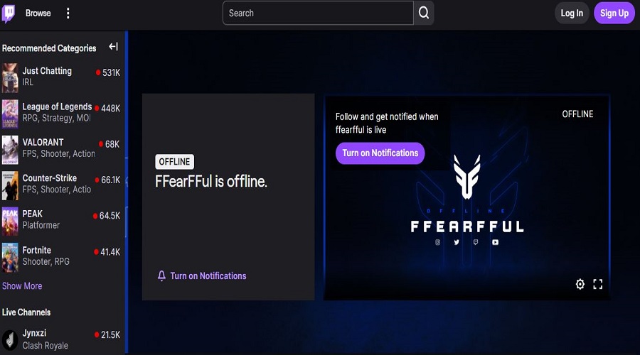The width and height of the screenshot is (640, 355).
Task: Click the Live Channels heading
Action: click(26, 312)
